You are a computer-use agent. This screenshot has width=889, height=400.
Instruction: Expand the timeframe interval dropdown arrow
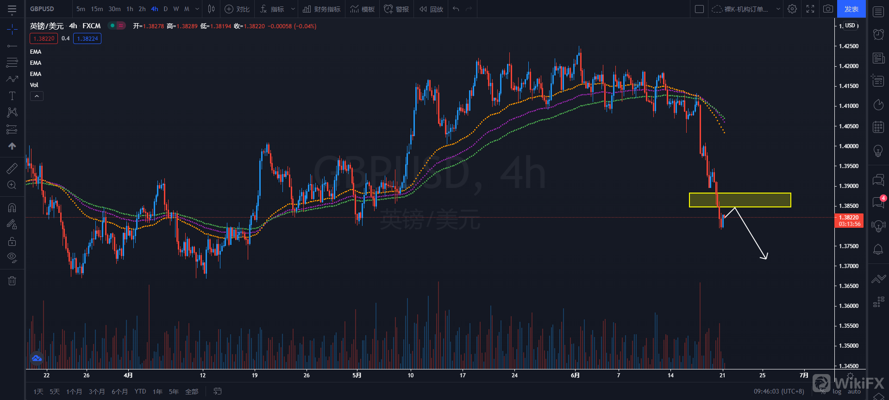(x=197, y=9)
